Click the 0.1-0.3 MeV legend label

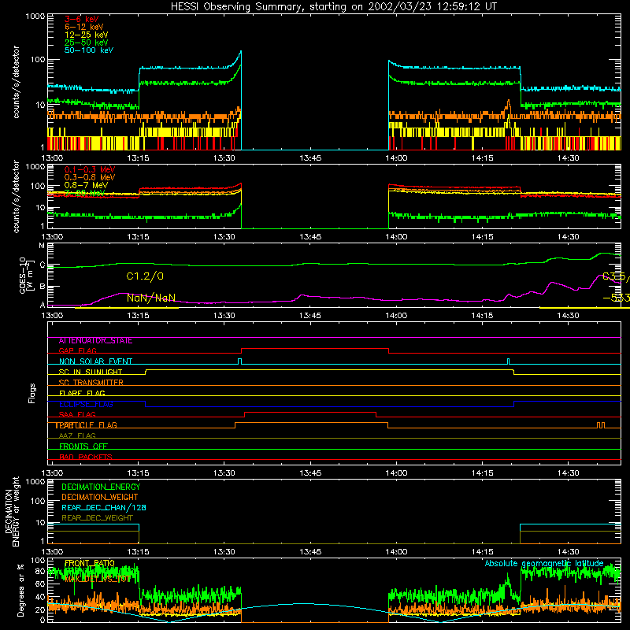click(90, 169)
